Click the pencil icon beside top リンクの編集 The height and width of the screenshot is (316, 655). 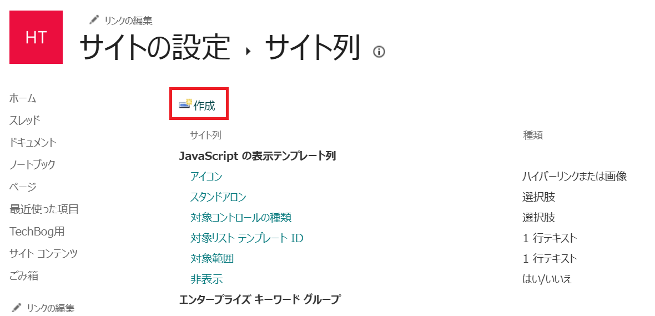(x=94, y=19)
